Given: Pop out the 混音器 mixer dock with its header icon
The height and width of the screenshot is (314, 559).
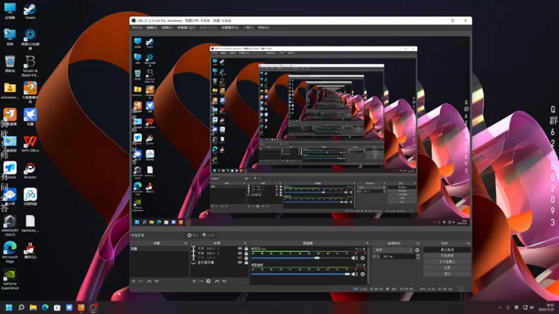Looking at the screenshot, I should tap(368, 244).
